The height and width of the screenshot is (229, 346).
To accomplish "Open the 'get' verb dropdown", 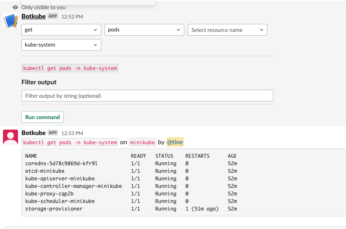I will (x=61, y=30).
